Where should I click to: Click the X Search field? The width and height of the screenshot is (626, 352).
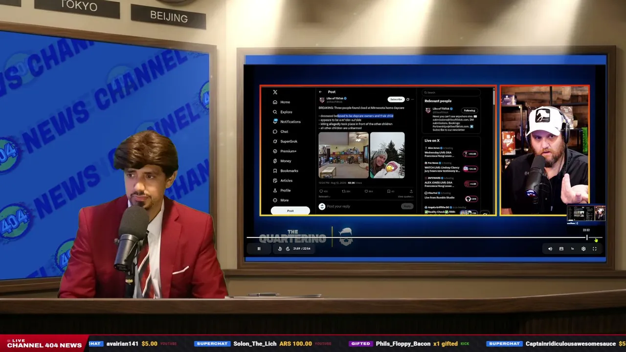452,92
